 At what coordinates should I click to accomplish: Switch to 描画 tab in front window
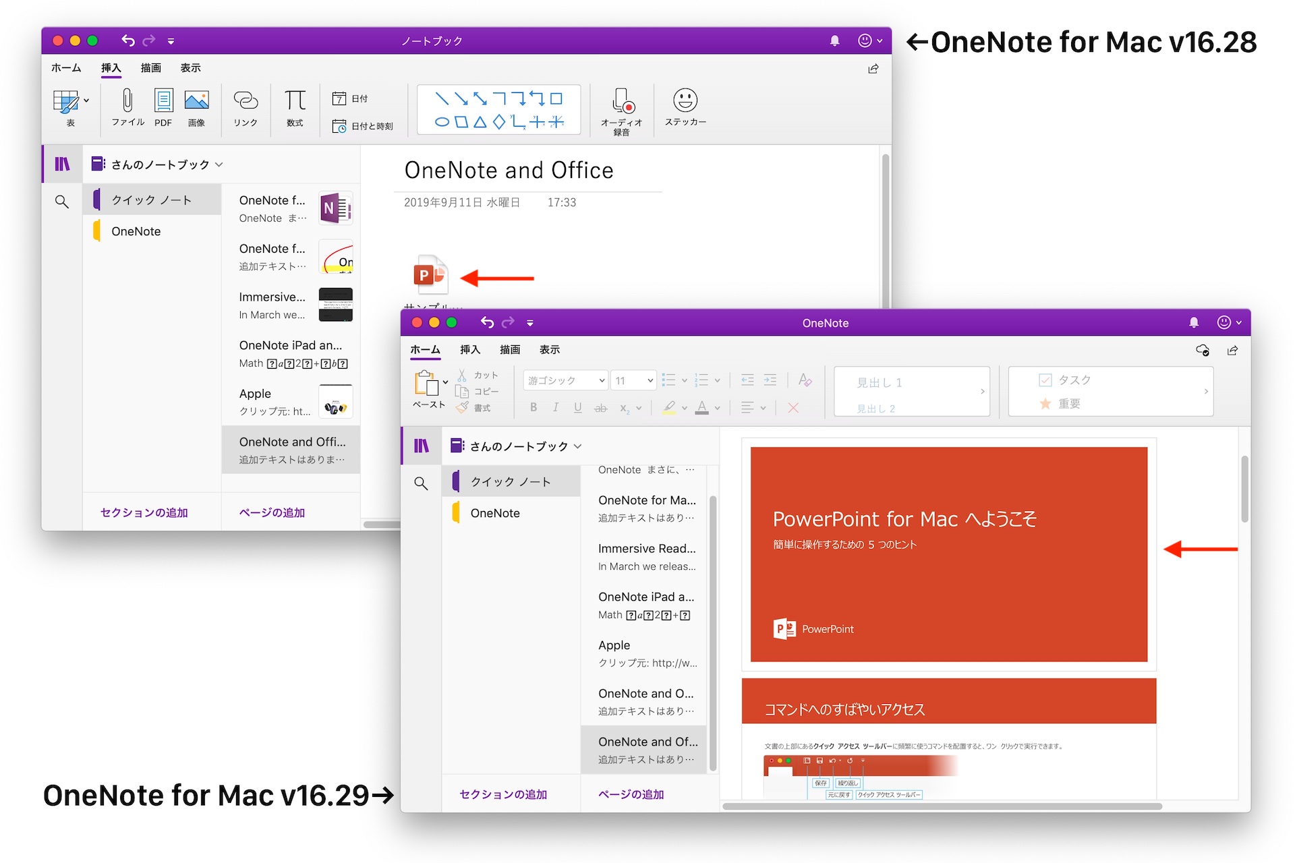pos(510,350)
